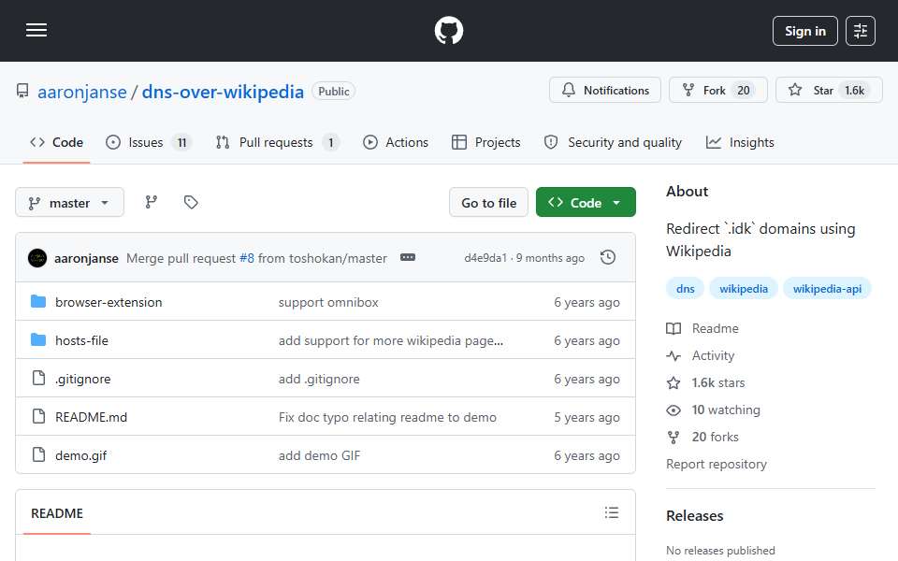
Task: Open the Insights tab
Action: click(x=740, y=142)
